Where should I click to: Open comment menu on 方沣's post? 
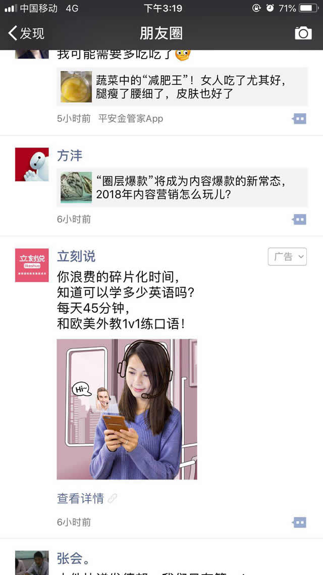coord(299,220)
